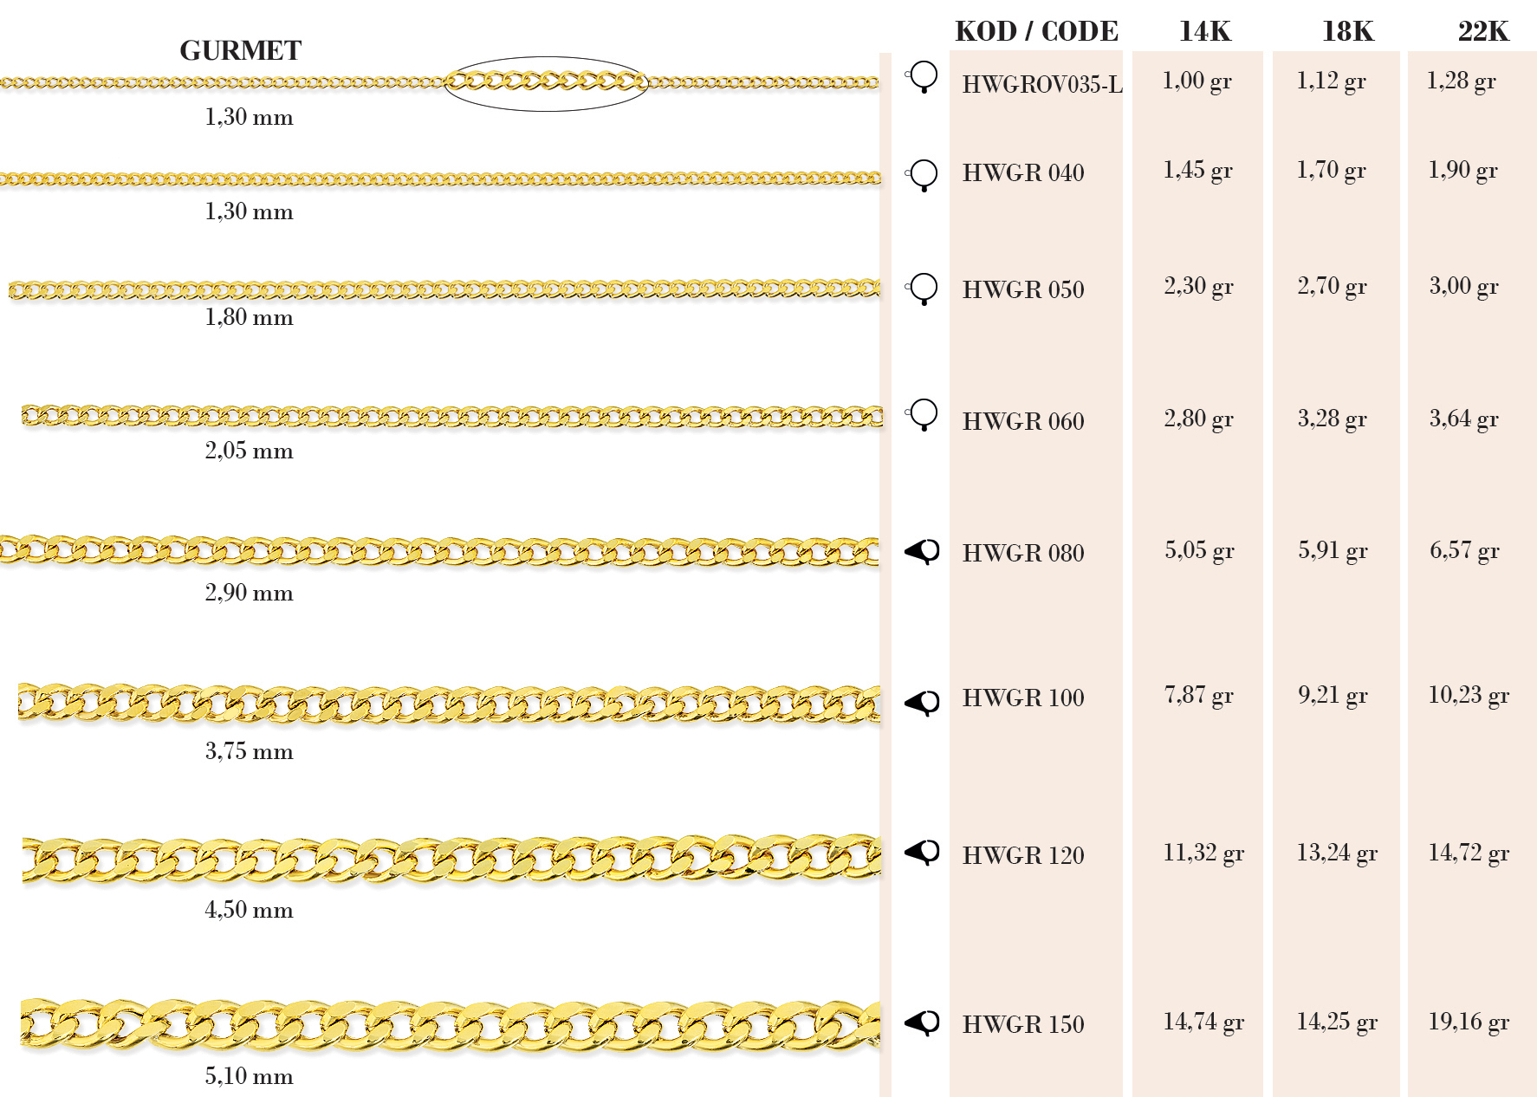Click the lobster clasp icon beside HWGR 100

[923, 702]
